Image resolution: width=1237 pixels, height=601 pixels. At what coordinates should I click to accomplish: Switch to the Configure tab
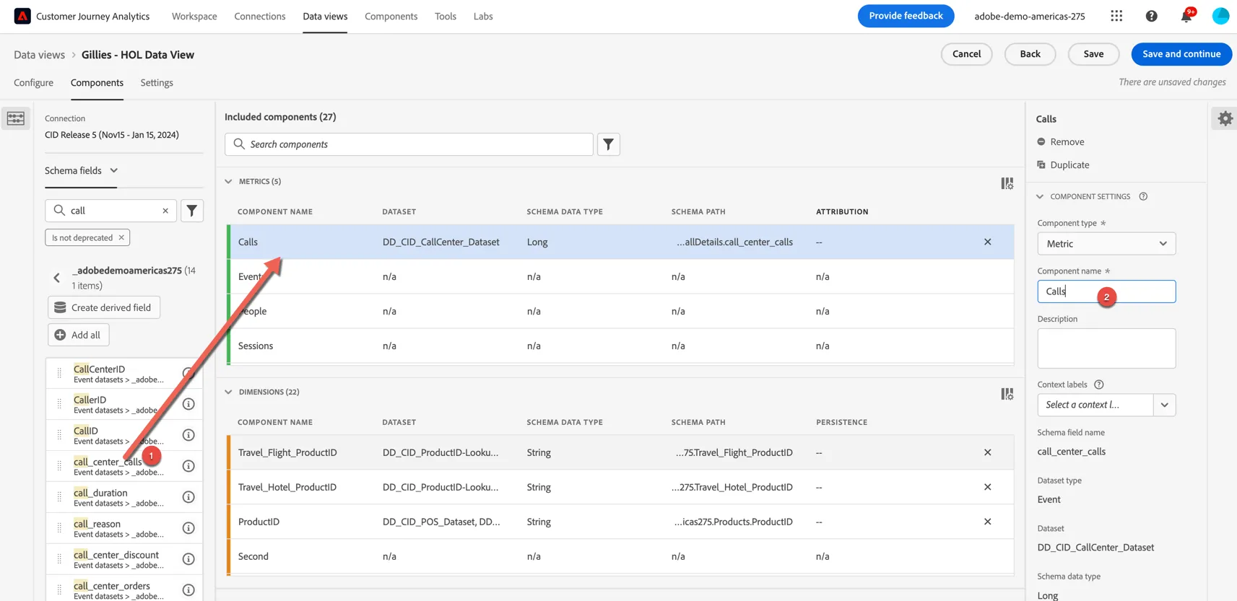pyautogui.click(x=33, y=83)
